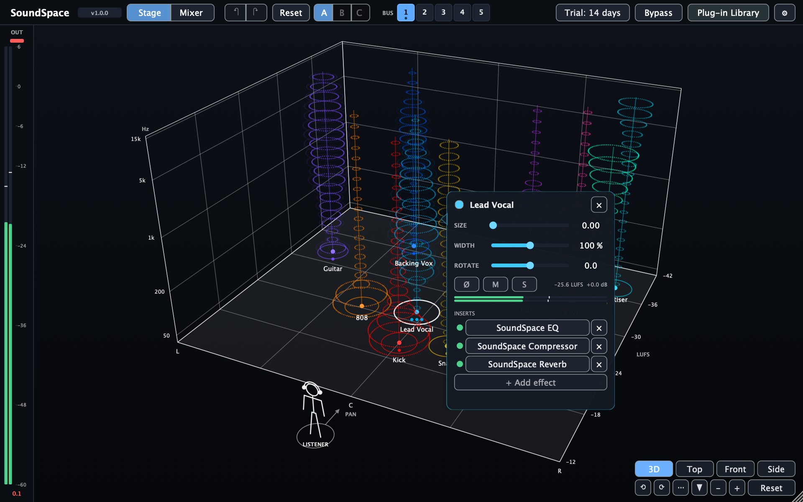The width and height of the screenshot is (803, 502).
Task: Toggle SoundSpace EQ enable dot
Action: click(460, 328)
